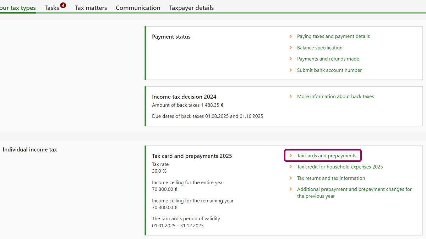Switch to the Your tax types tab
Image resolution: width=426 pixels, height=239 pixels.
[18, 8]
